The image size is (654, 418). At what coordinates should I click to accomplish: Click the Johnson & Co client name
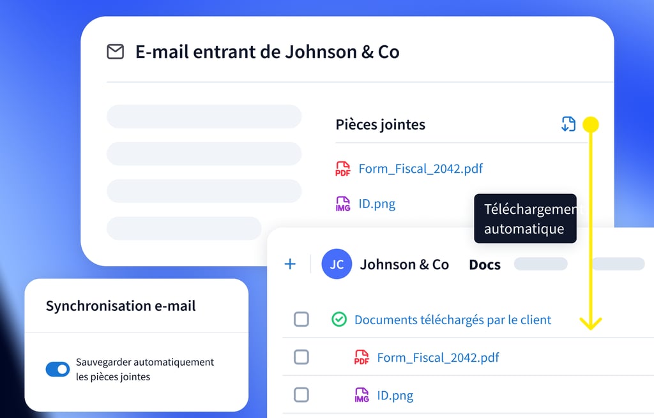click(x=404, y=265)
